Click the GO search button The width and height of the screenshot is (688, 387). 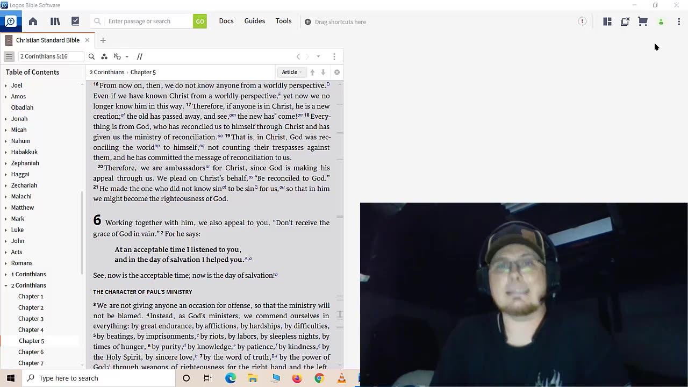(200, 21)
